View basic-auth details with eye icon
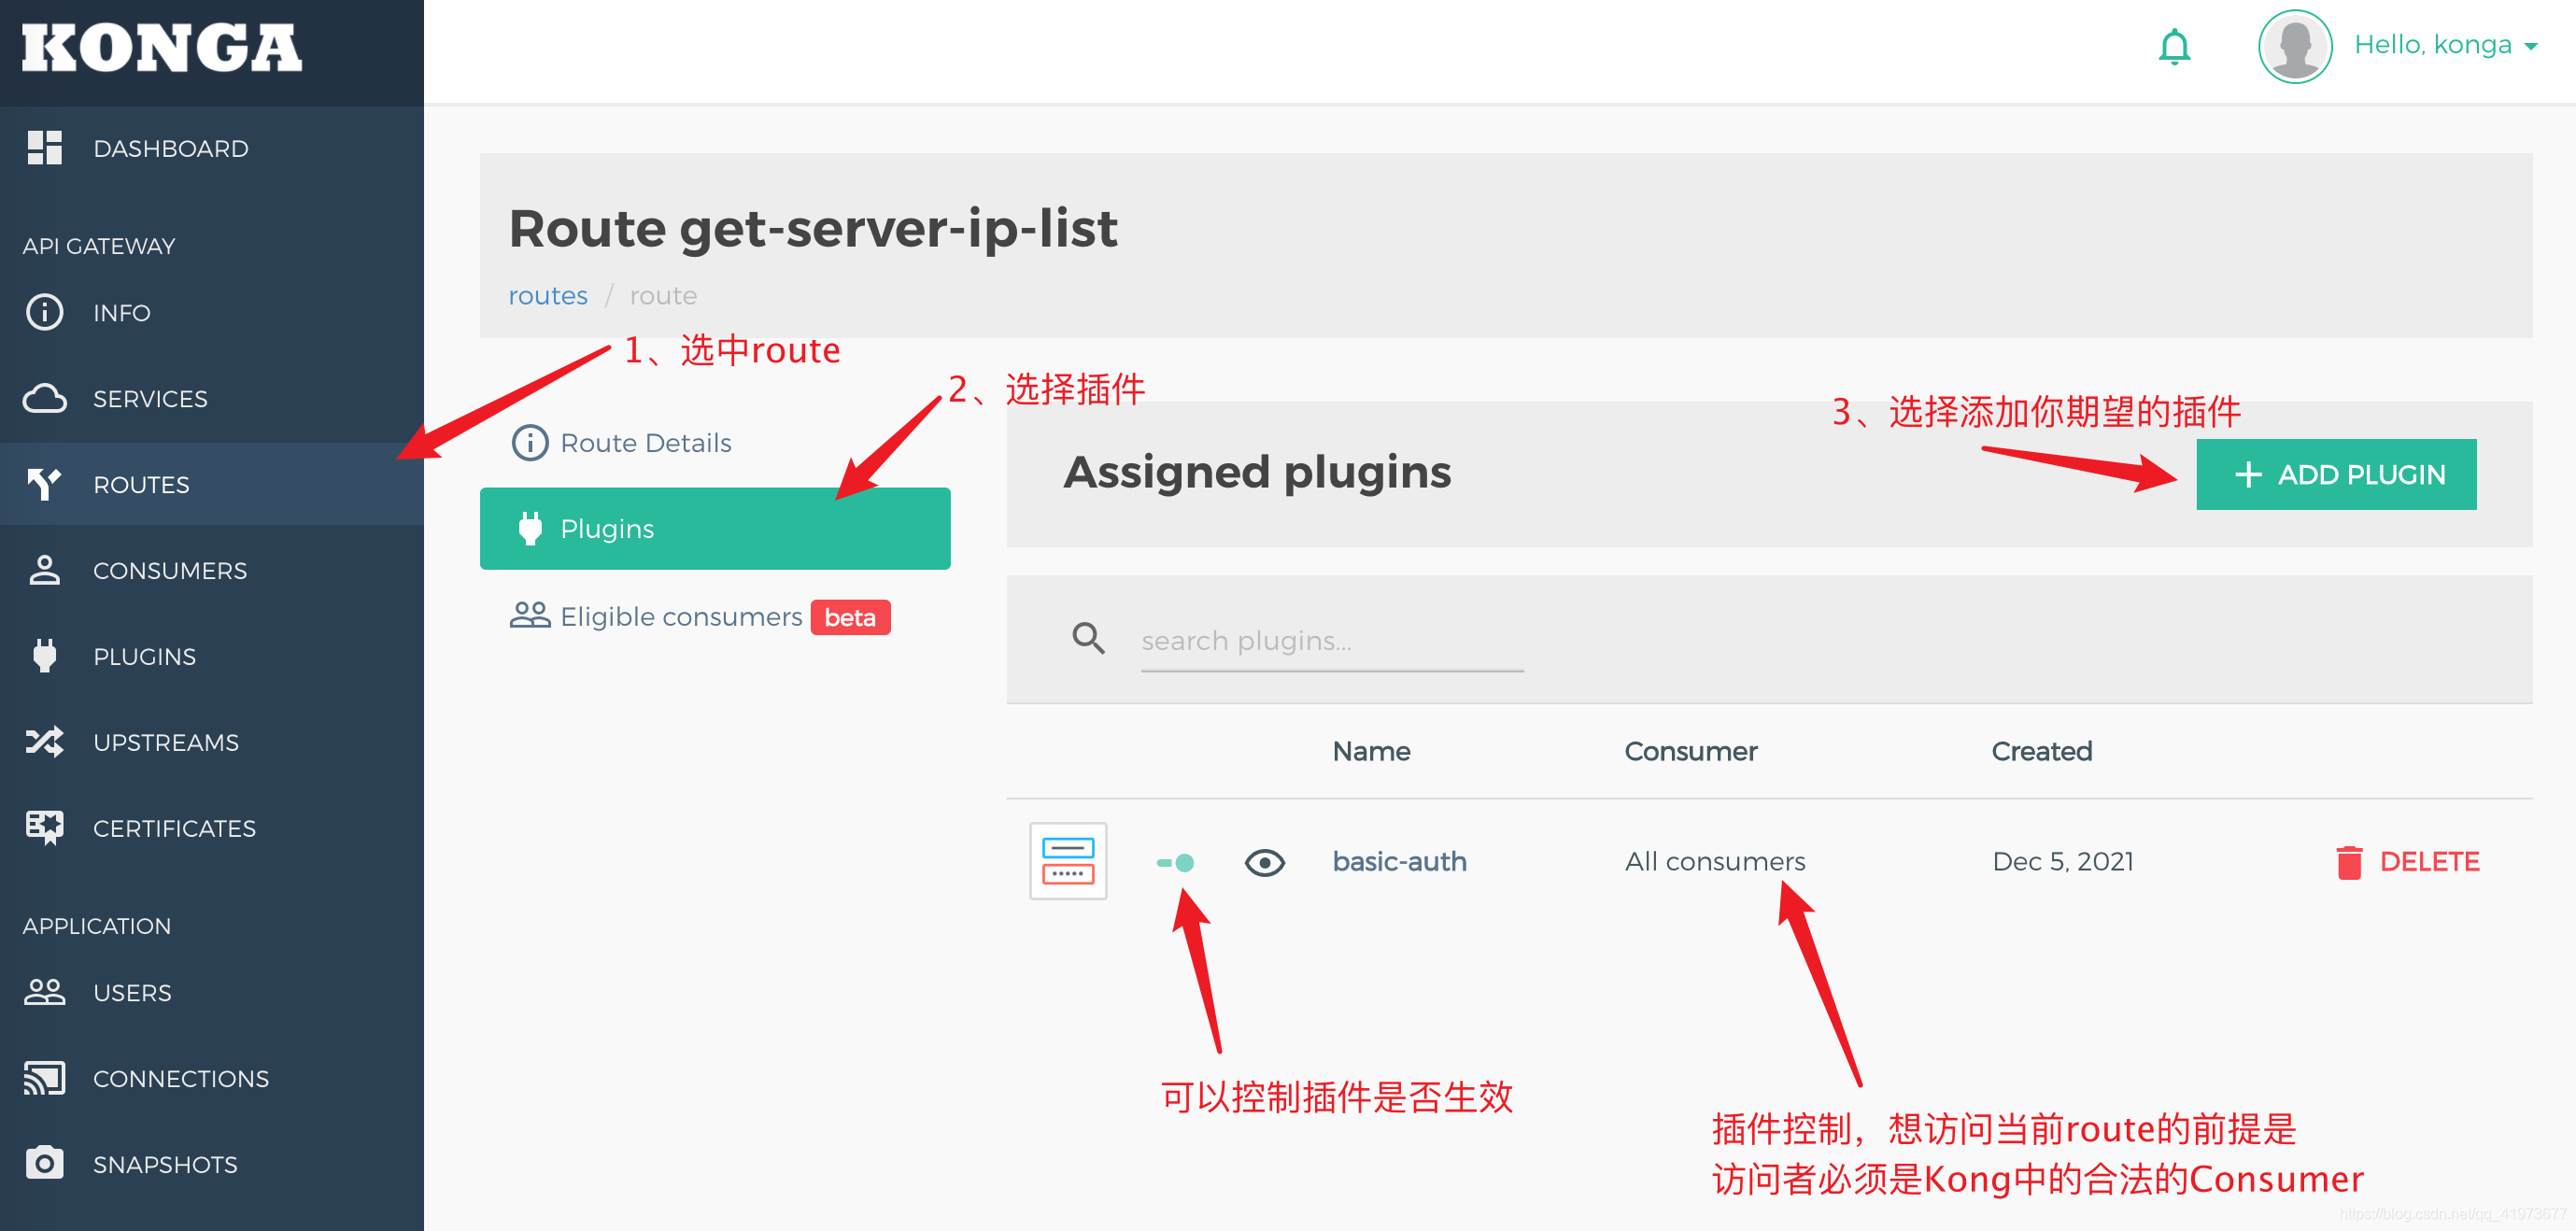Viewport: 2576px width, 1231px height. [1264, 862]
